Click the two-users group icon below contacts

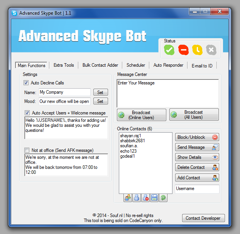(128, 198)
